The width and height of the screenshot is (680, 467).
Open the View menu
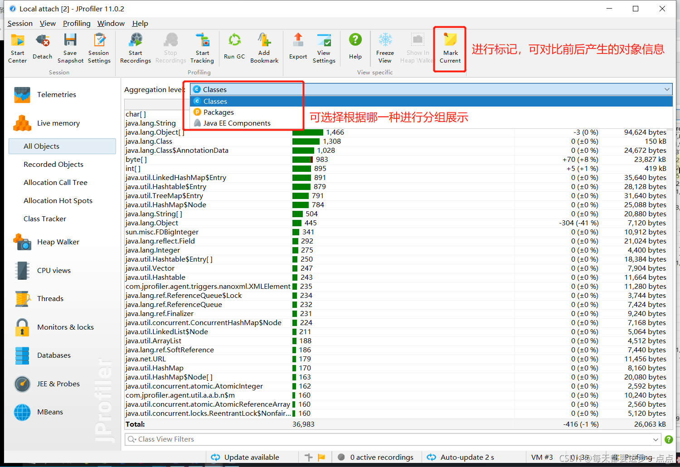tap(48, 24)
